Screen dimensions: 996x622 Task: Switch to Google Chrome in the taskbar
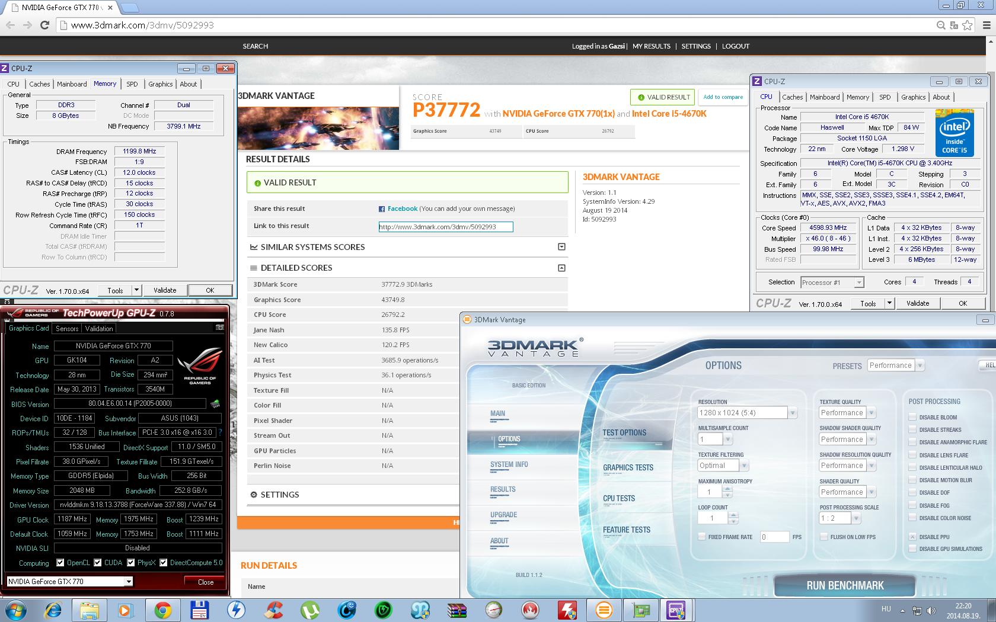tap(162, 610)
